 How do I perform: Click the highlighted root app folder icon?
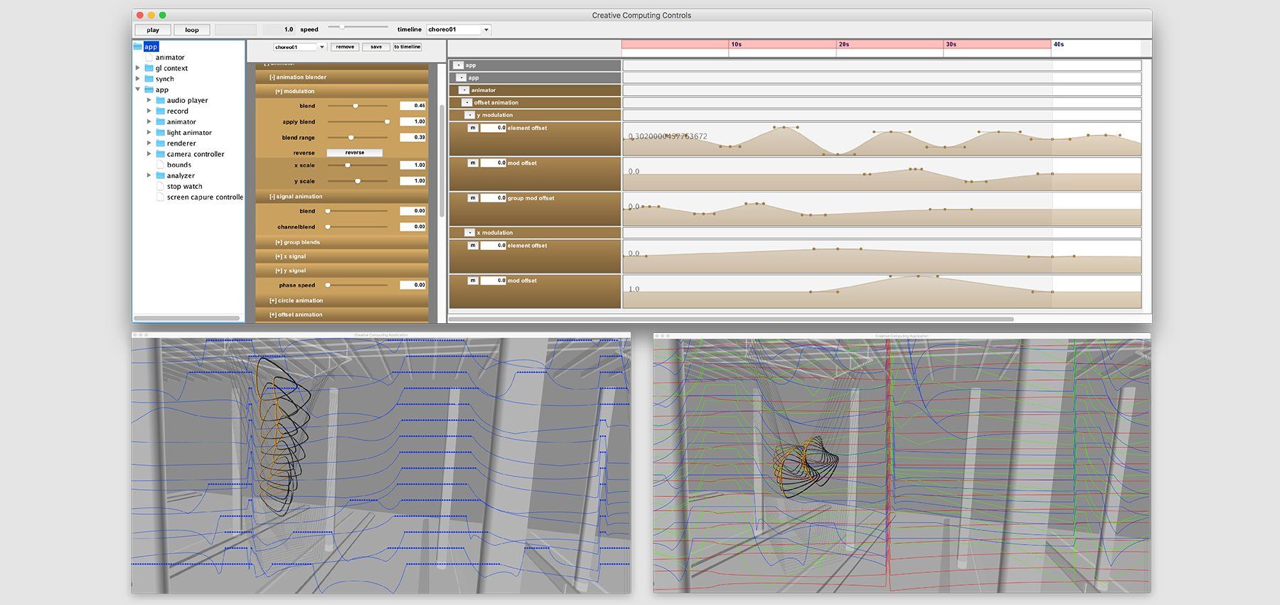(138, 46)
